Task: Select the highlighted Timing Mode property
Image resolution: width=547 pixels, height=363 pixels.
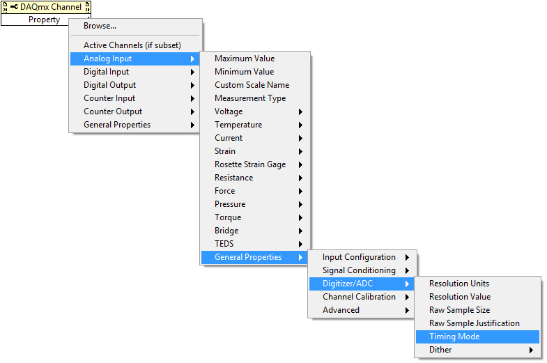Action: 477,337
